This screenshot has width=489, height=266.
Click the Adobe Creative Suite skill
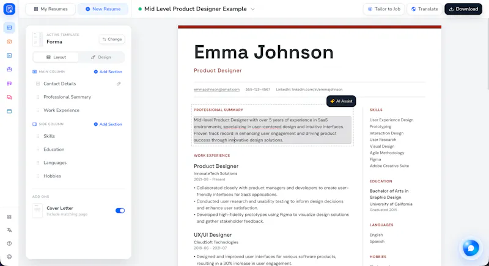coord(389,166)
